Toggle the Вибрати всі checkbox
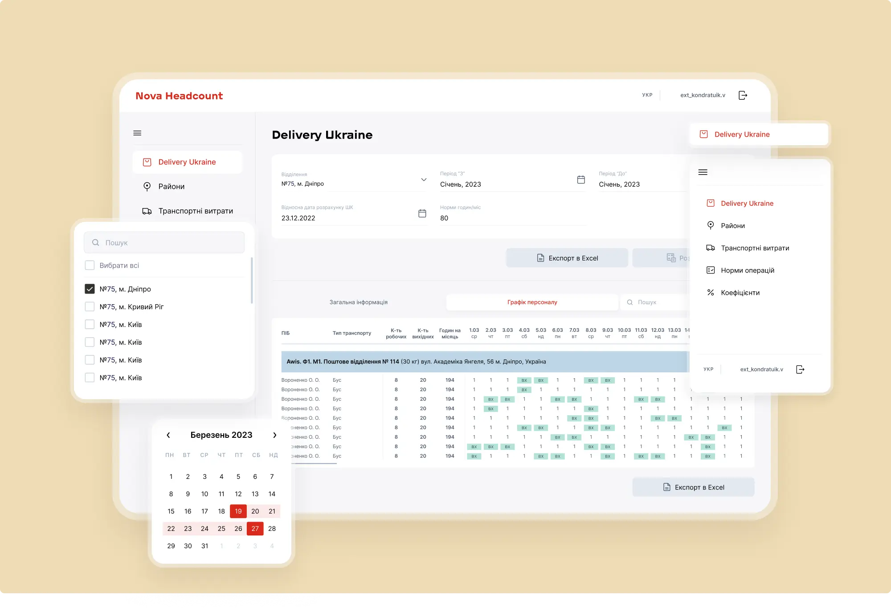Screen dimensions: 891x608 (90, 265)
